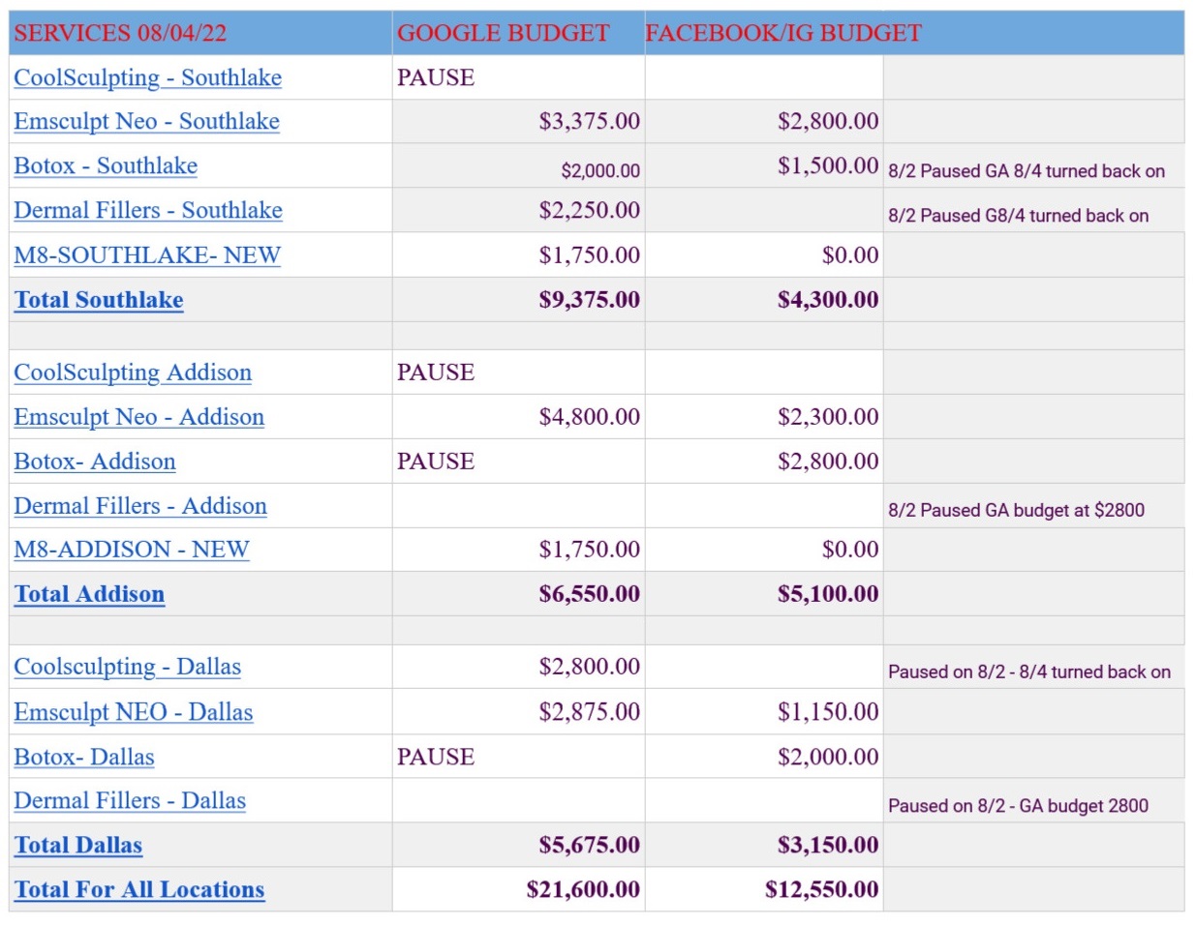Click the Total Dallas link
Screen dimensions: 1196x926
78,846
